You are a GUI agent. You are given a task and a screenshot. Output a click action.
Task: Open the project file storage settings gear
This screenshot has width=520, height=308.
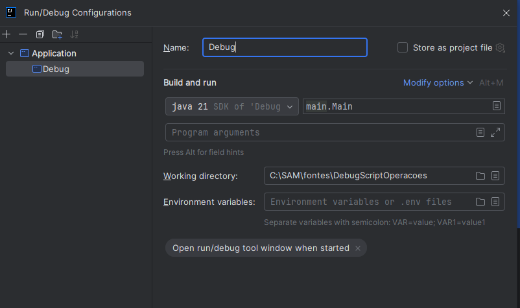tap(500, 48)
